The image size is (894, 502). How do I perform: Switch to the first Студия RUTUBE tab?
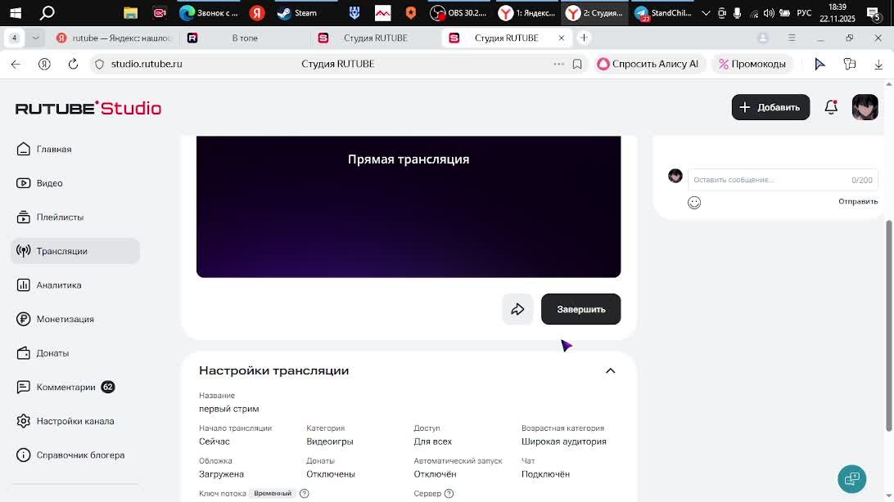click(x=377, y=38)
